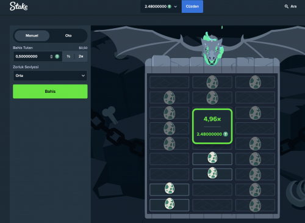The image size is (305, 223).
Task: Select the empty tile in fourth row, right column
Action: tap(255, 128)
